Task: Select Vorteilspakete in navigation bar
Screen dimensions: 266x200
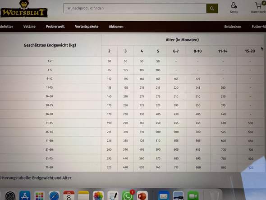Action: click(x=87, y=27)
